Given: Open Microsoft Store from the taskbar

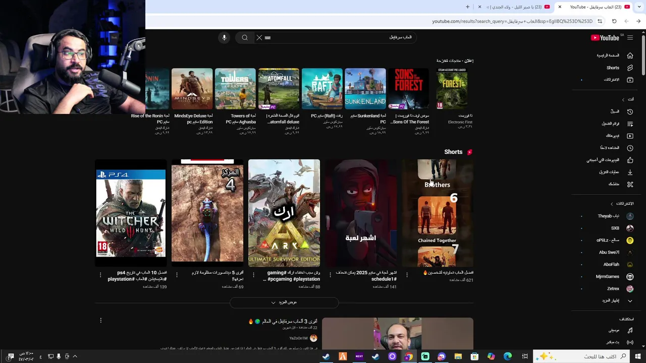Looking at the screenshot, I should 474,356.
